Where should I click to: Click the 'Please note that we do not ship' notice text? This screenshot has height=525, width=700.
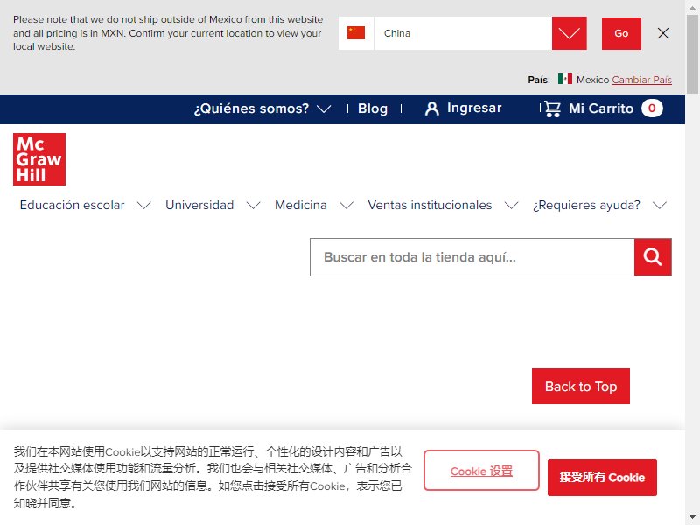click(168, 33)
